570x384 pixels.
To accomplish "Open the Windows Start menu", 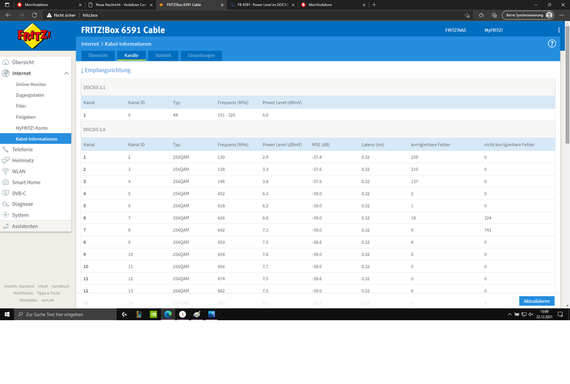I will click(7, 314).
